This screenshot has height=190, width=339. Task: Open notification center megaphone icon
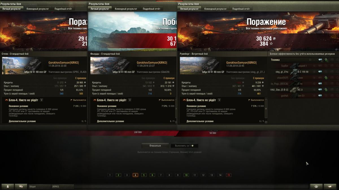(330, 186)
